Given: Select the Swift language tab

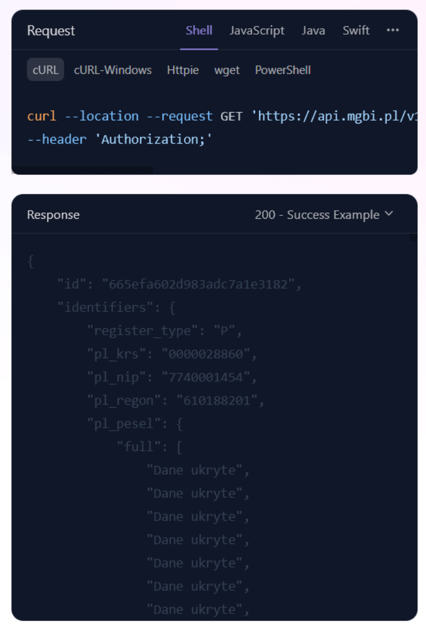Looking at the screenshot, I should [x=356, y=31].
